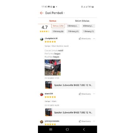Switch to the Semua tab

tap(53, 21)
